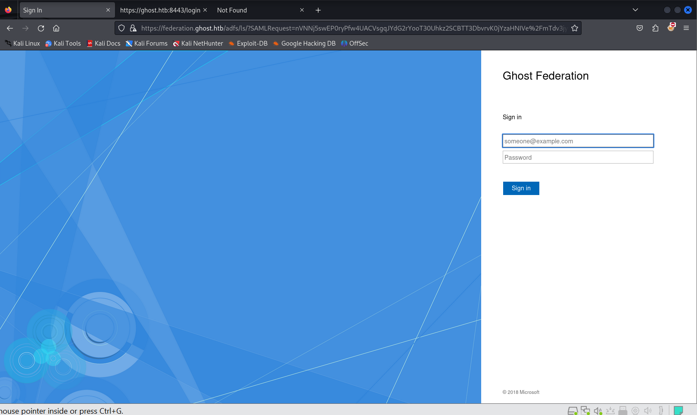Open the Kali Tools bookmark
697x415 pixels.
point(63,43)
